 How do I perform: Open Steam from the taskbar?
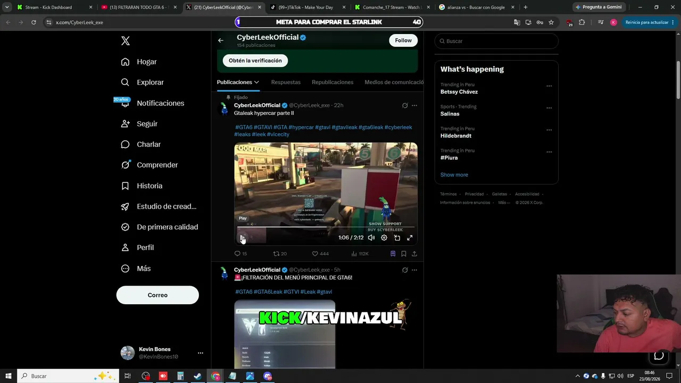(197, 376)
